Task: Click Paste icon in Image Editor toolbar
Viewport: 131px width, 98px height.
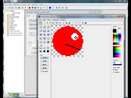Action: pyautogui.click(x=69, y=23)
